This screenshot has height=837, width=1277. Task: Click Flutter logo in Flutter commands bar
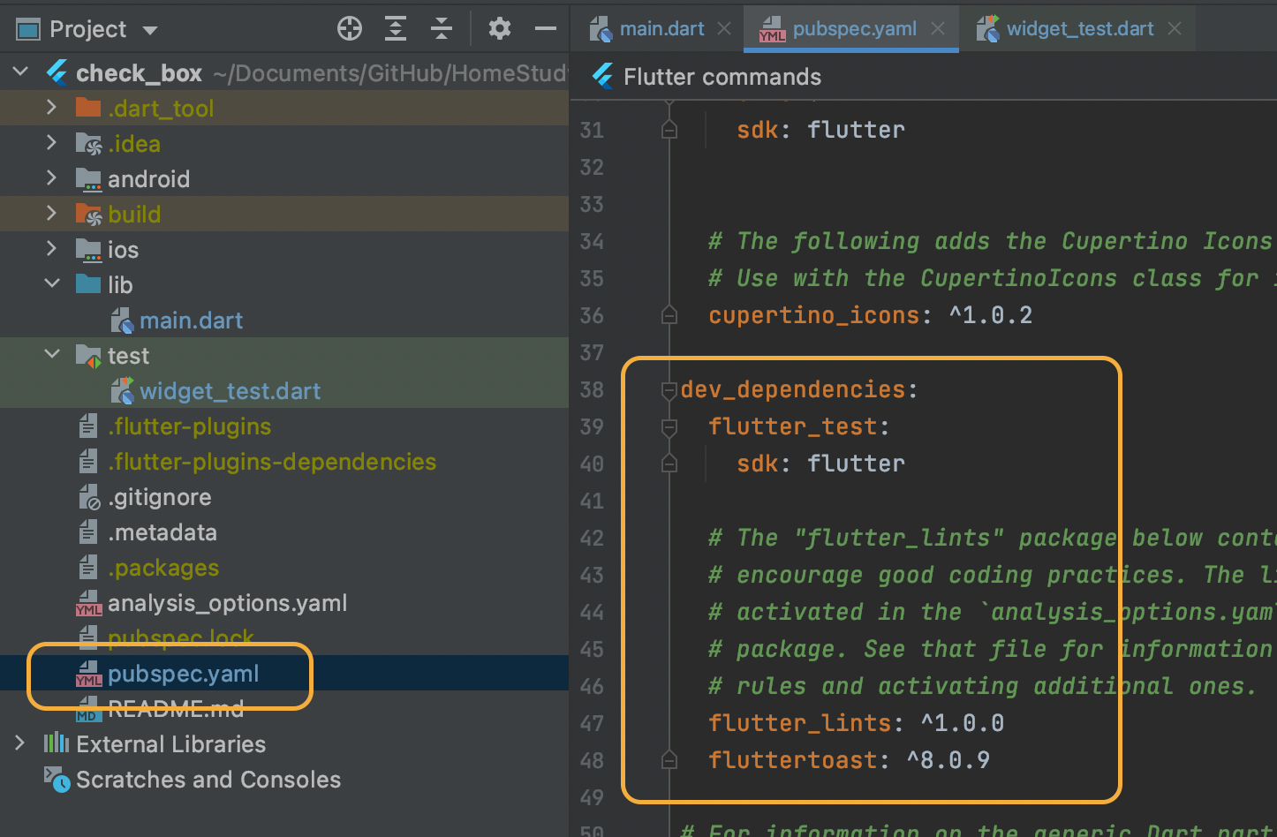pos(603,77)
